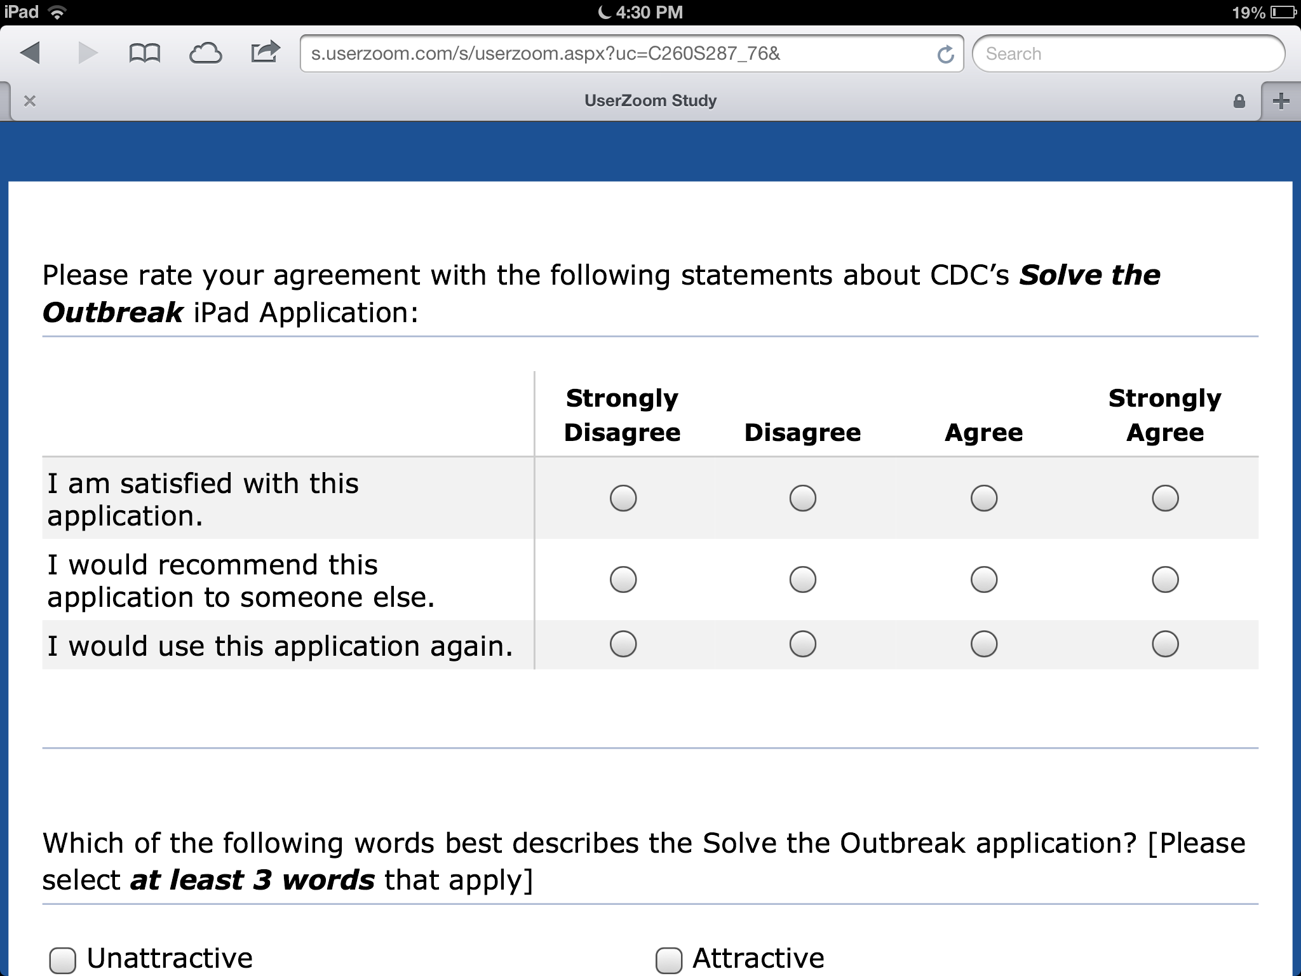Viewport: 1301px width, 976px height.
Task: Select Strongly Agree for satisfied statement
Action: point(1165,498)
